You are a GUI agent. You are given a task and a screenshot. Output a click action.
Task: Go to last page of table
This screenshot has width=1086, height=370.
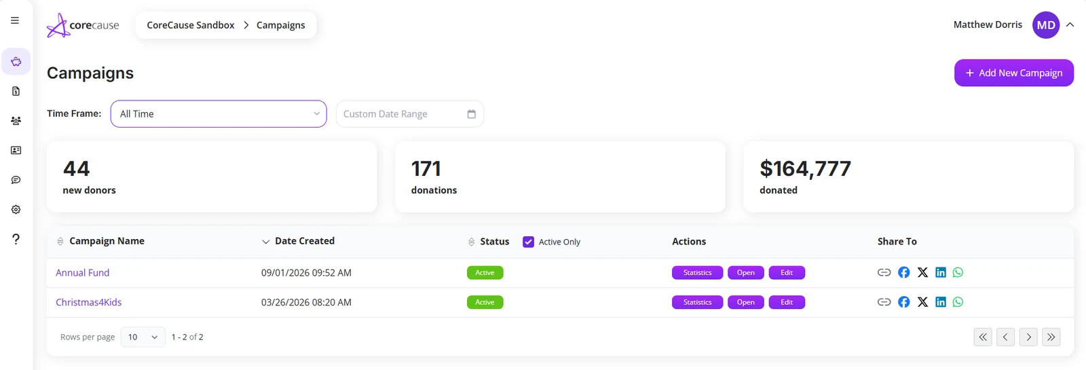point(1051,337)
